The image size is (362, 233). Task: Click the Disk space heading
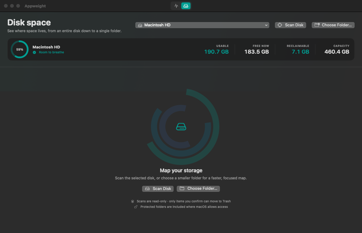(x=29, y=23)
